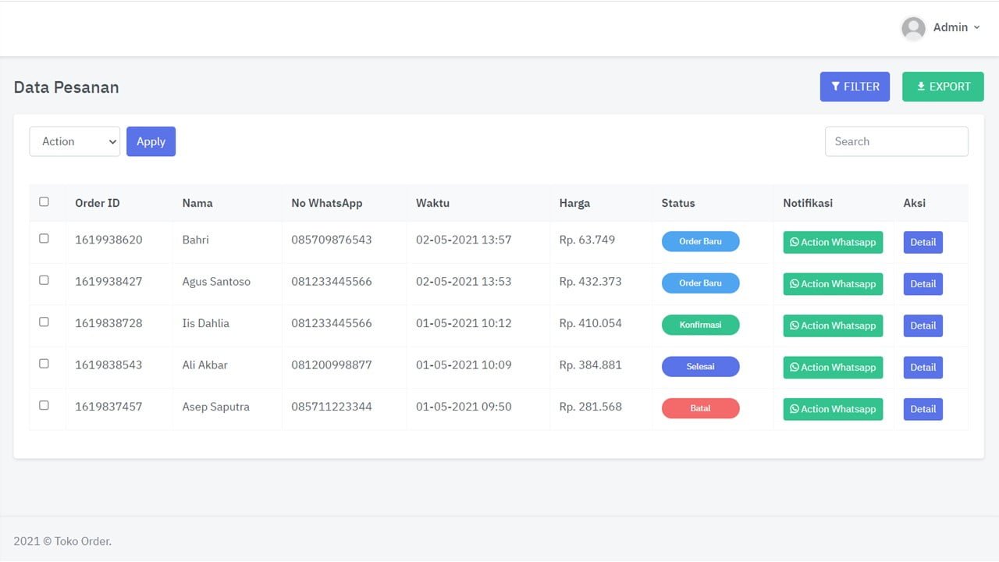Sort table by the Waktu column header
The height and width of the screenshot is (562, 999).
click(432, 203)
